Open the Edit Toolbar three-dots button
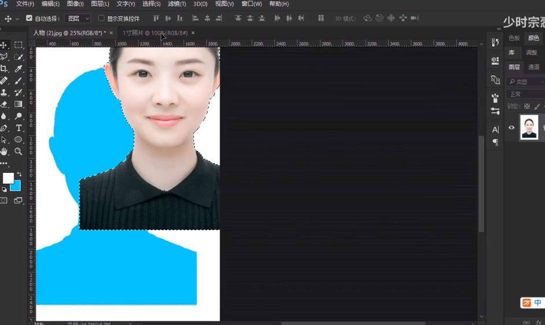This screenshot has height=325, width=545. pyautogui.click(x=4, y=163)
